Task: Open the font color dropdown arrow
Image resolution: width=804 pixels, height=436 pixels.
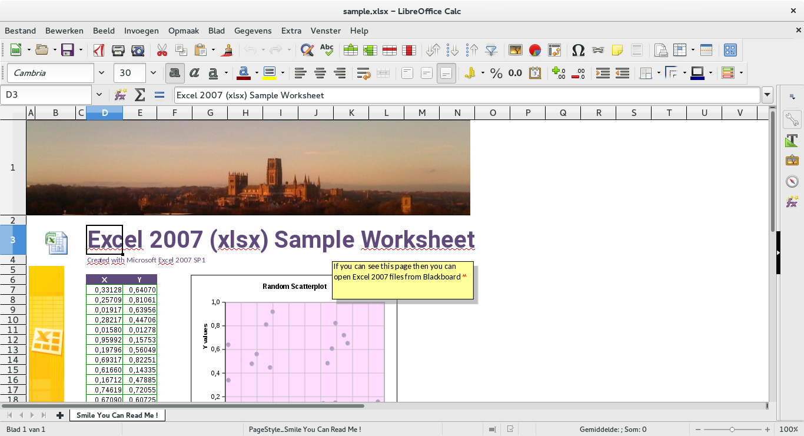Action: coord(257,73)
